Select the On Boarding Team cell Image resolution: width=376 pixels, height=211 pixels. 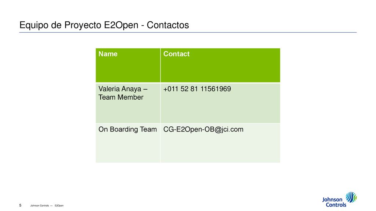128,143
